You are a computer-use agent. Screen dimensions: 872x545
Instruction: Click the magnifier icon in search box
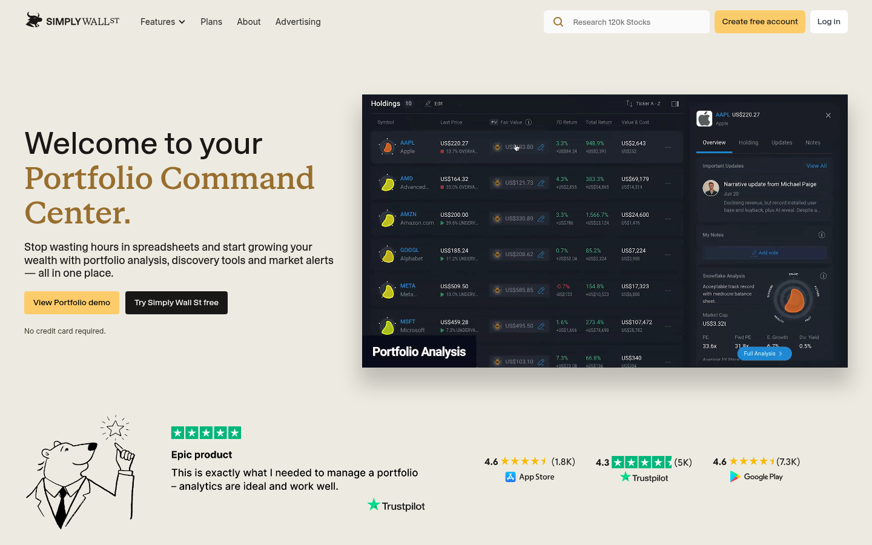click(x=558, y=22)
